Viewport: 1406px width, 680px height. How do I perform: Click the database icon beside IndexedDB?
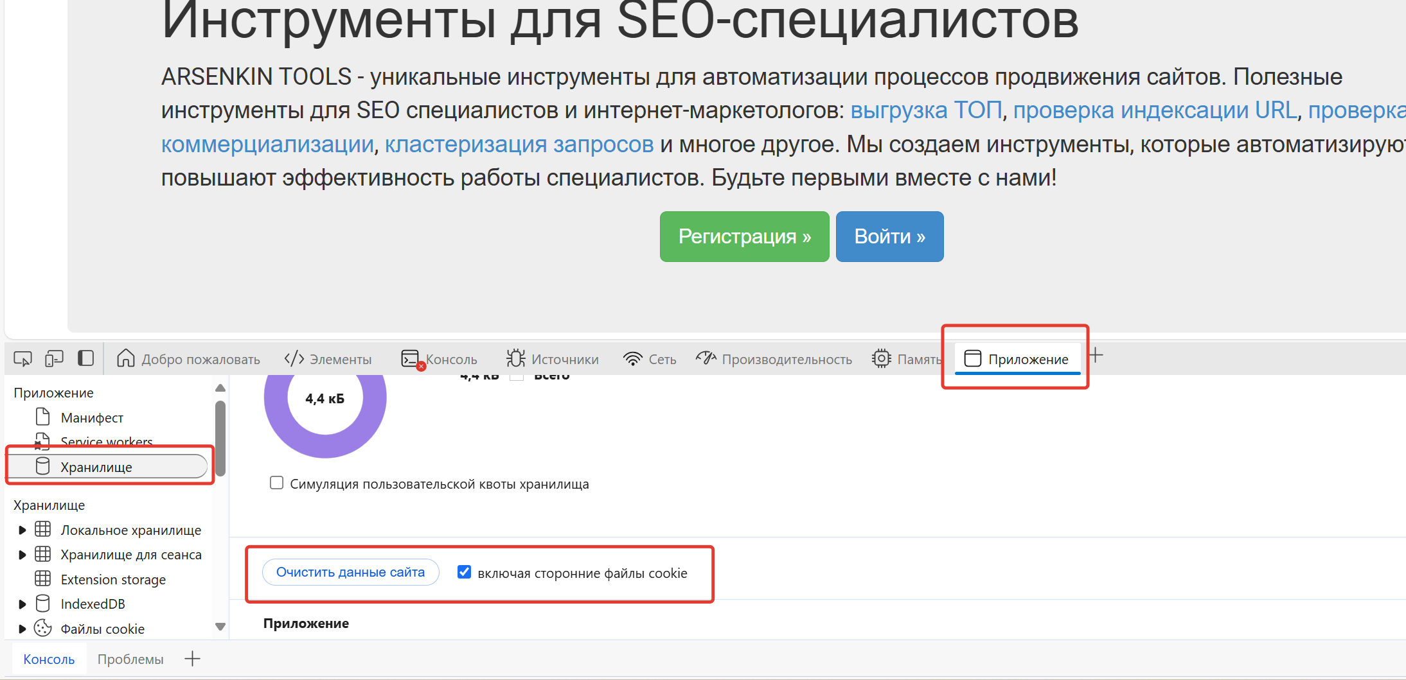[x=42, y=603]
